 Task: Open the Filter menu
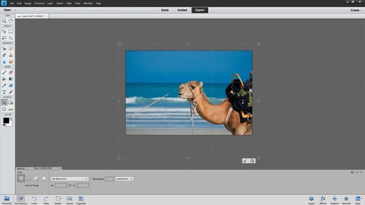pyautogui.click(x=69, y=3)
